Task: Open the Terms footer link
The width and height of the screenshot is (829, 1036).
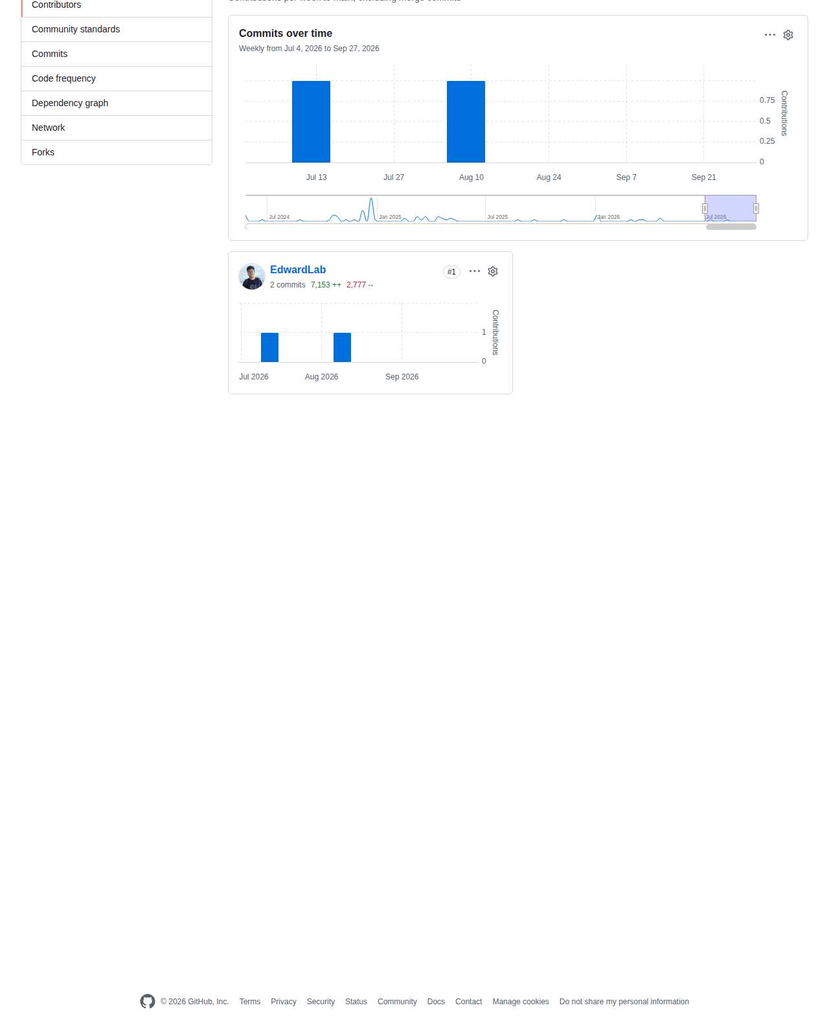Action: pyautogui.click(x=250, y=1002)
